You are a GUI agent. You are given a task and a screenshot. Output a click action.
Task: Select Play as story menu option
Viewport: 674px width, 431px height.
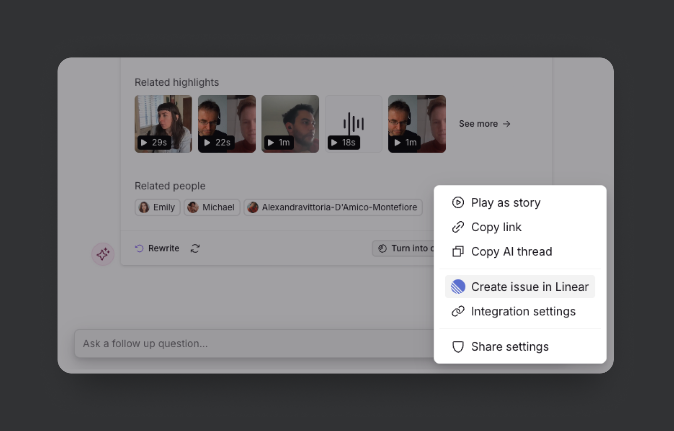pos(520,203)
